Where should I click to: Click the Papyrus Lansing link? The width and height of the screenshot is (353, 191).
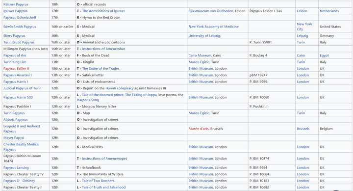click(x=16, y=167)
